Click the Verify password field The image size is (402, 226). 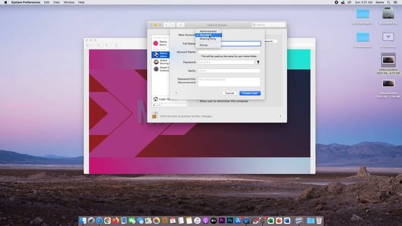coord(229,71)
